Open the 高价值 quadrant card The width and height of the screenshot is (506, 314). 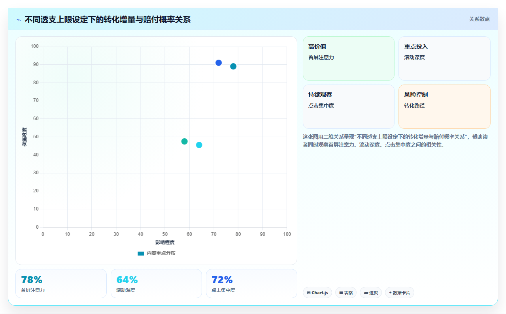click(x=349, y=58)
